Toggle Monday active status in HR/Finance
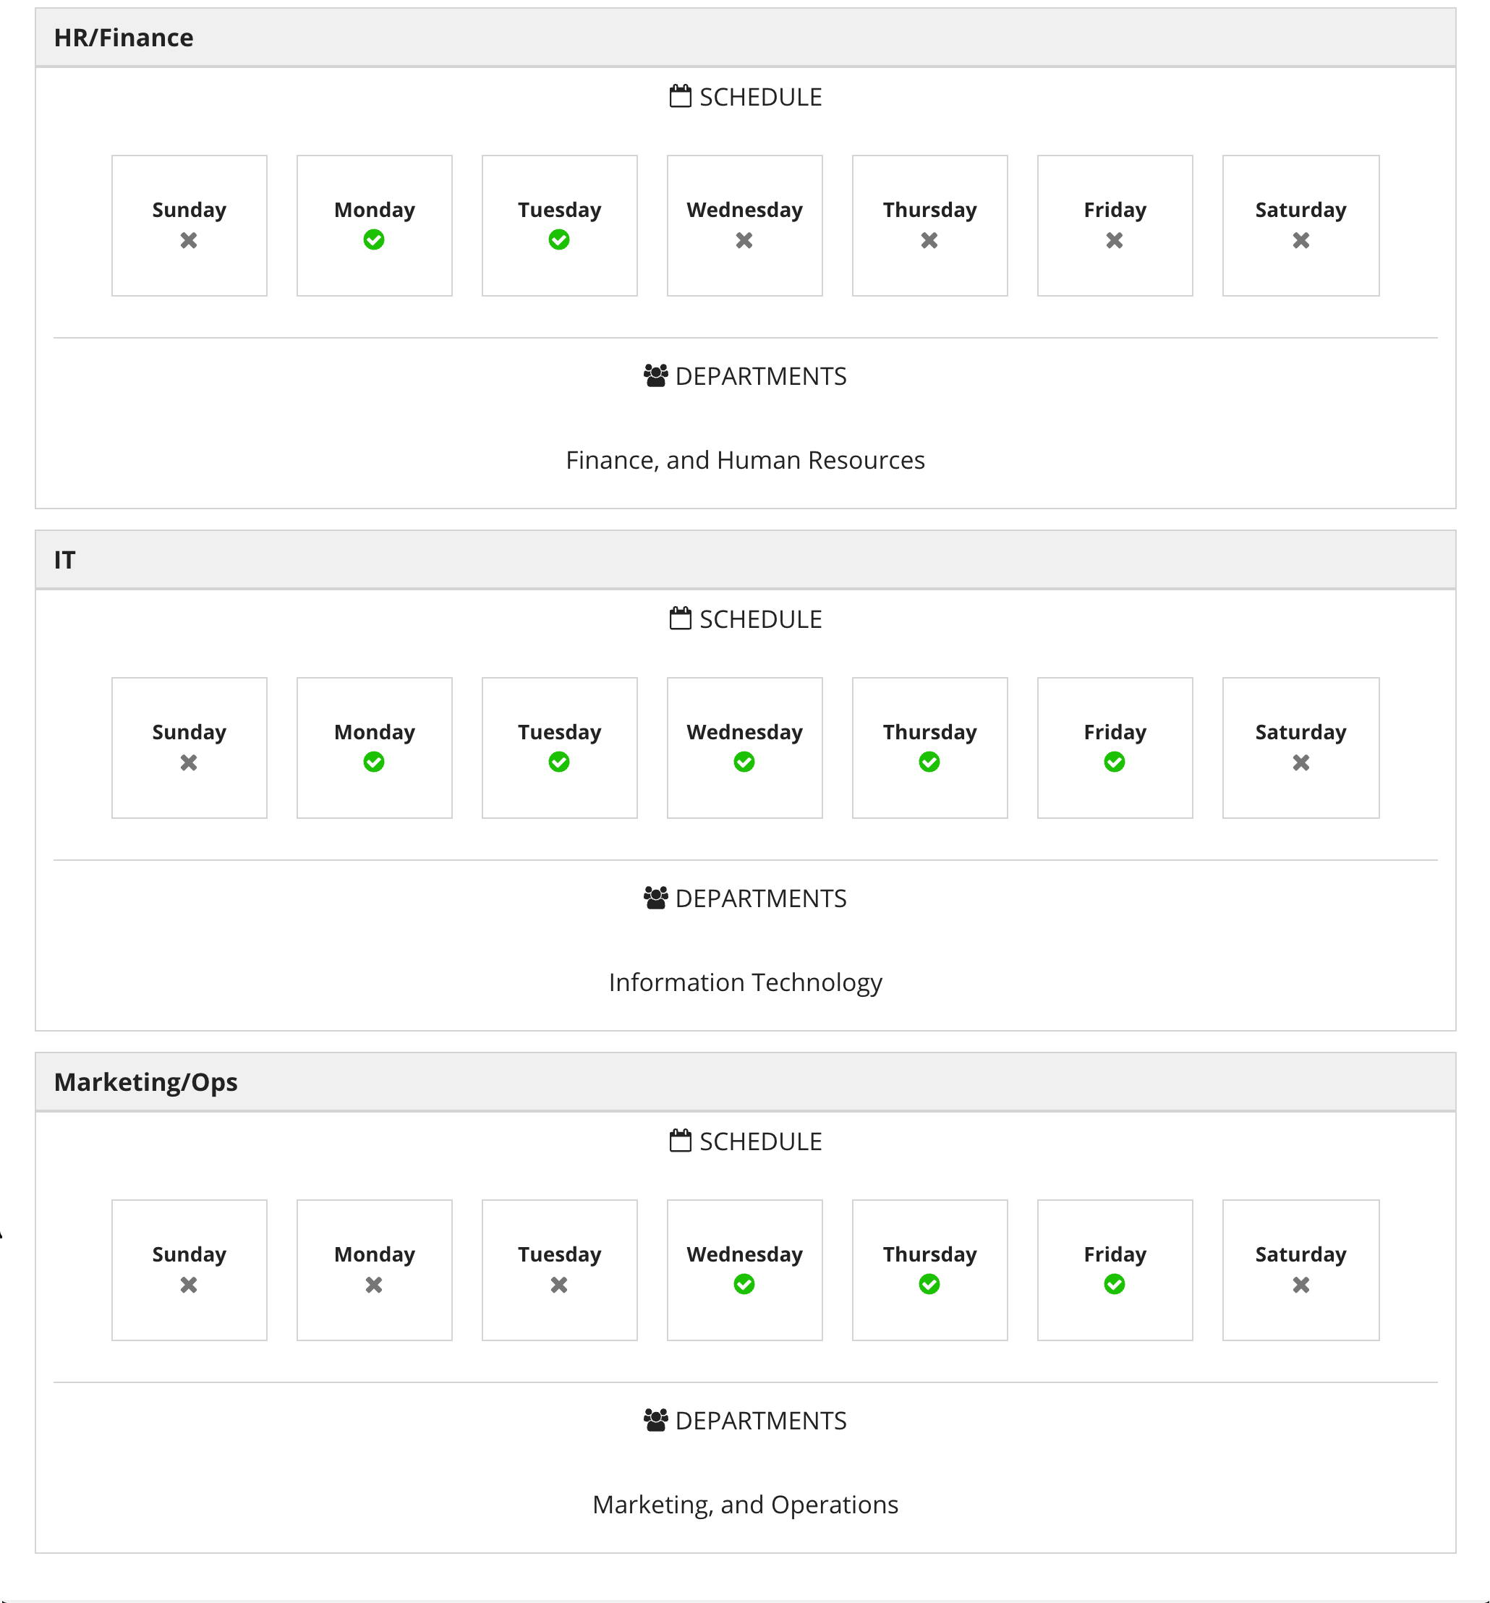The image size is (1490, 1603). click(375, 241)
